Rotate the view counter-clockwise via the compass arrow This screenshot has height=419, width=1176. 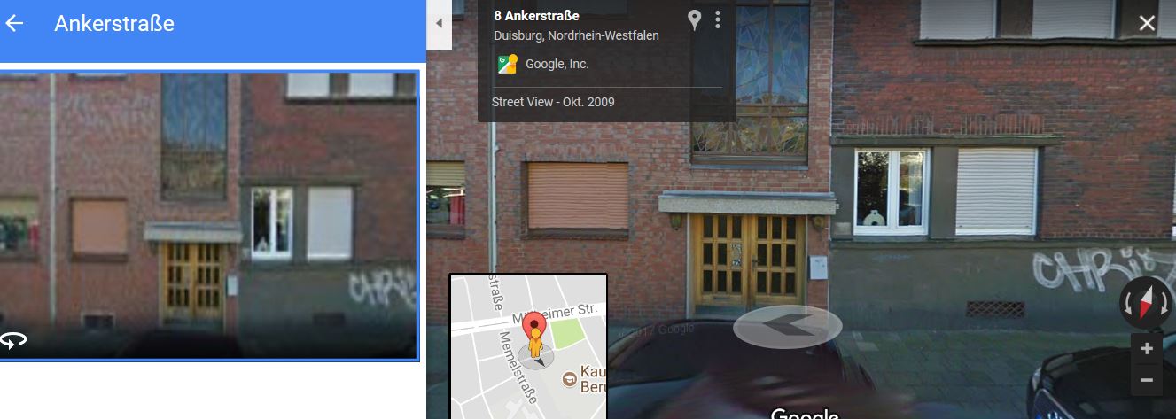click(1128, 304)
